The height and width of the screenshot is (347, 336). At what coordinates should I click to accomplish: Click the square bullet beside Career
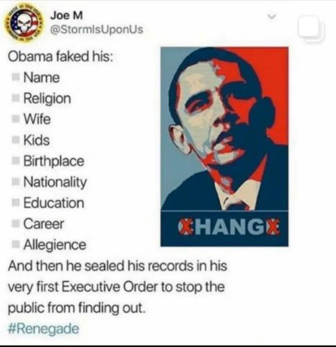pyautogui.click(x=15, y=224)
